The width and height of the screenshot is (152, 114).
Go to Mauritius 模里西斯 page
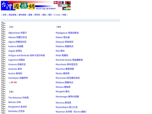pyautogui.click(x=65, y=69)
